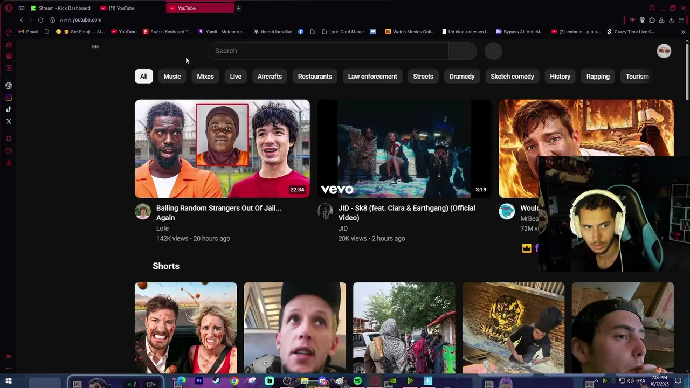Open the ChatGPT icon in the sidebar
The width and height of the screenshot is (690, 388).
9,86
